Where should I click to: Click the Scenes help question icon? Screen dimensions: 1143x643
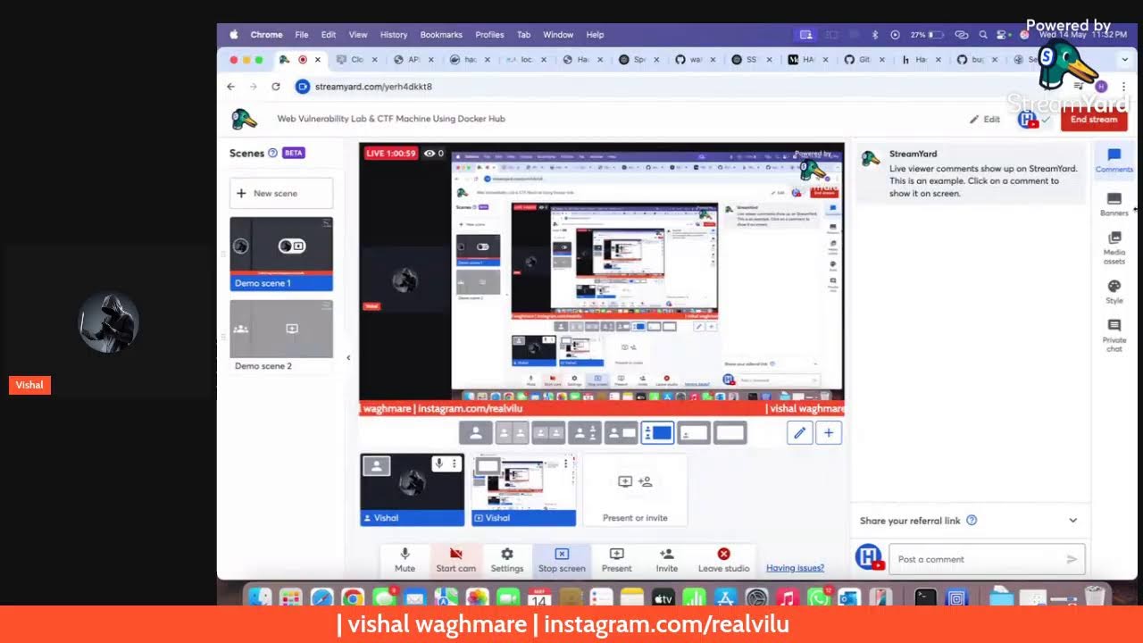click(272, 153)
